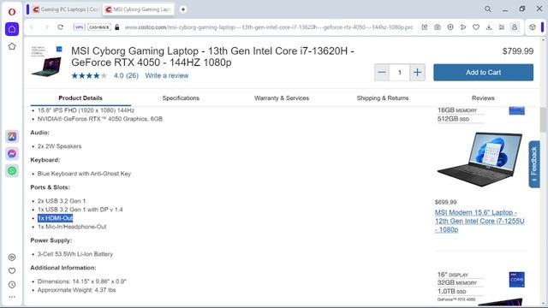Click the $799.99 price text

click(518, 51)
